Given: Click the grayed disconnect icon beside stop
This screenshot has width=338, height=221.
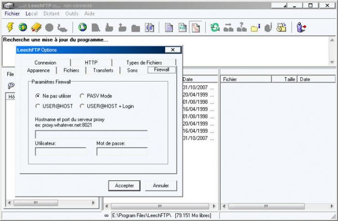Looking at the screenshot, I should click(62, 28).
